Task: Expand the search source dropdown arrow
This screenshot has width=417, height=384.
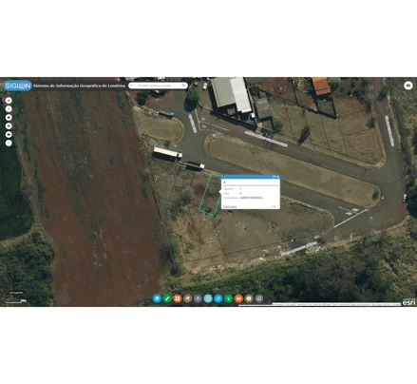Action: tap(132, 86)
